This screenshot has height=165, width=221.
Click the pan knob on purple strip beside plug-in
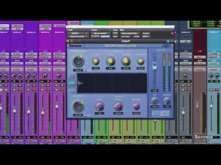pyautogui.click(x=59, y=76)
